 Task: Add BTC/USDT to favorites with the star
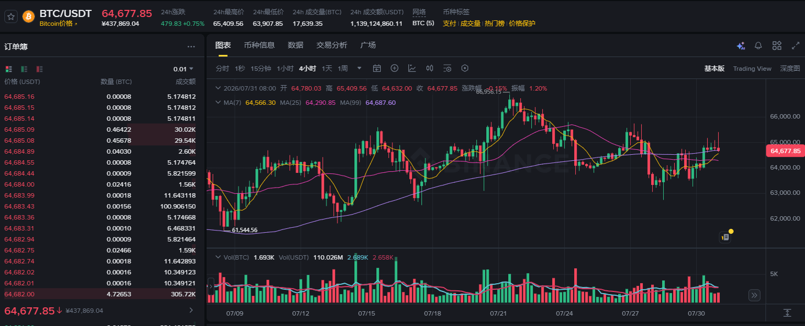pyautogui.click(x=11, y=17)
